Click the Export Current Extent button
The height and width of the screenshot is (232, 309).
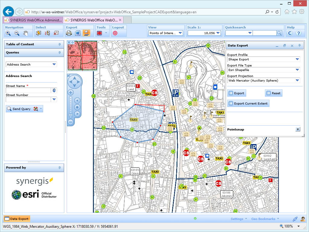pos(248,103)
